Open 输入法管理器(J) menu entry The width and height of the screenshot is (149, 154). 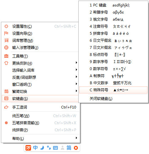click(x=41, y=48)
